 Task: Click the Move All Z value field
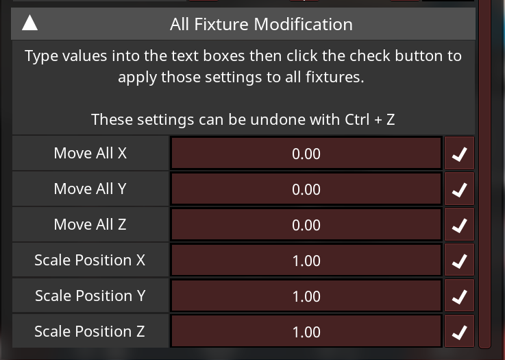306,225
